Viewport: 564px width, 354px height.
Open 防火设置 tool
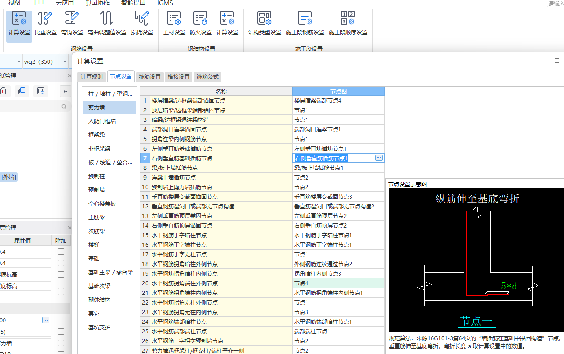[x=201, y=24]
